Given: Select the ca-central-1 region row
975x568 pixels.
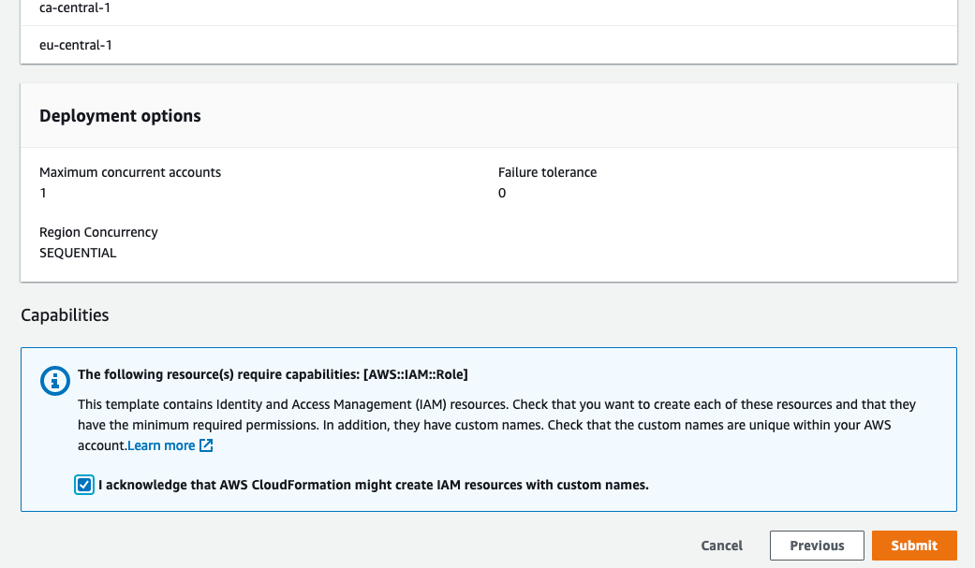Looking at the screenshot, I should (x=68, y=7).
